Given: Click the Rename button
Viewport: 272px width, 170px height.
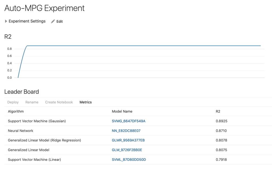Looking at the screenshot, I should [32, 102].
